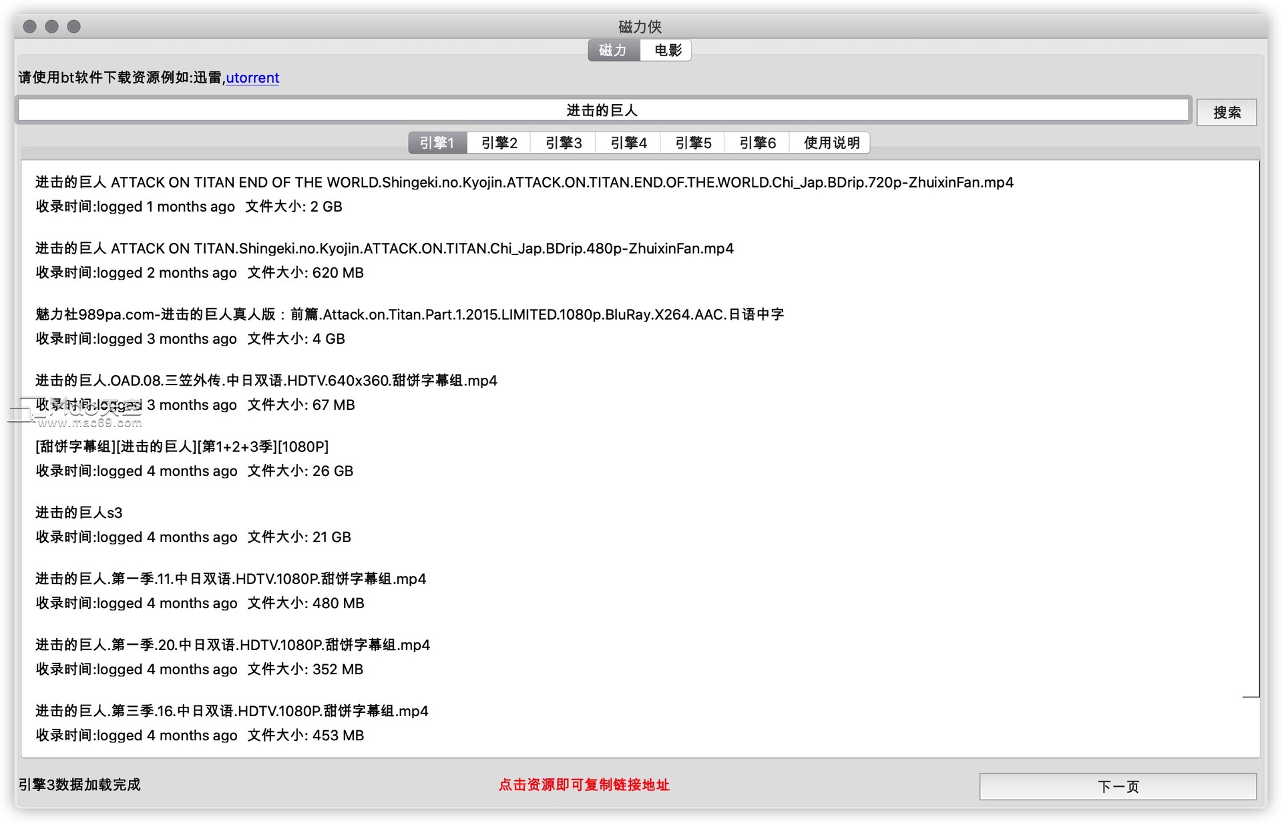1282x823 pixels.
Task: Click the 文件大小: 67 MB info line
Action: 195,405
